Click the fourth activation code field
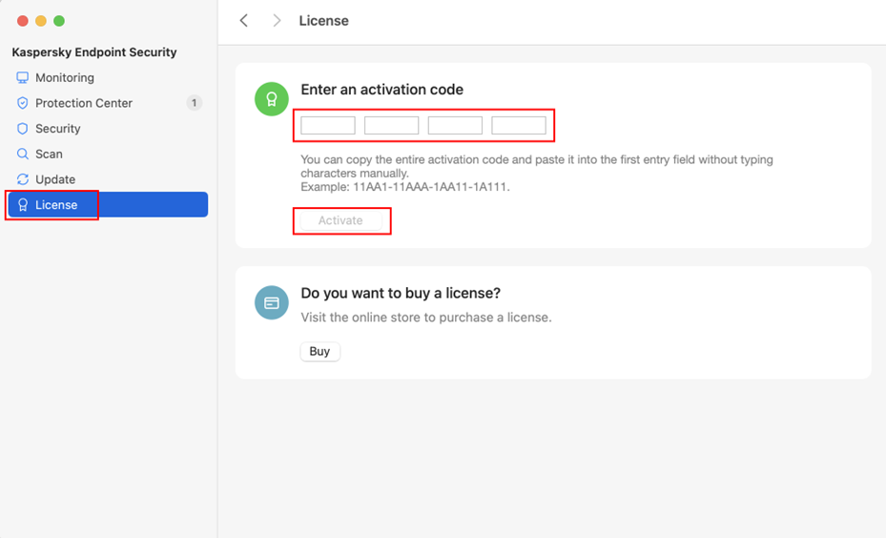 (519, 125)
